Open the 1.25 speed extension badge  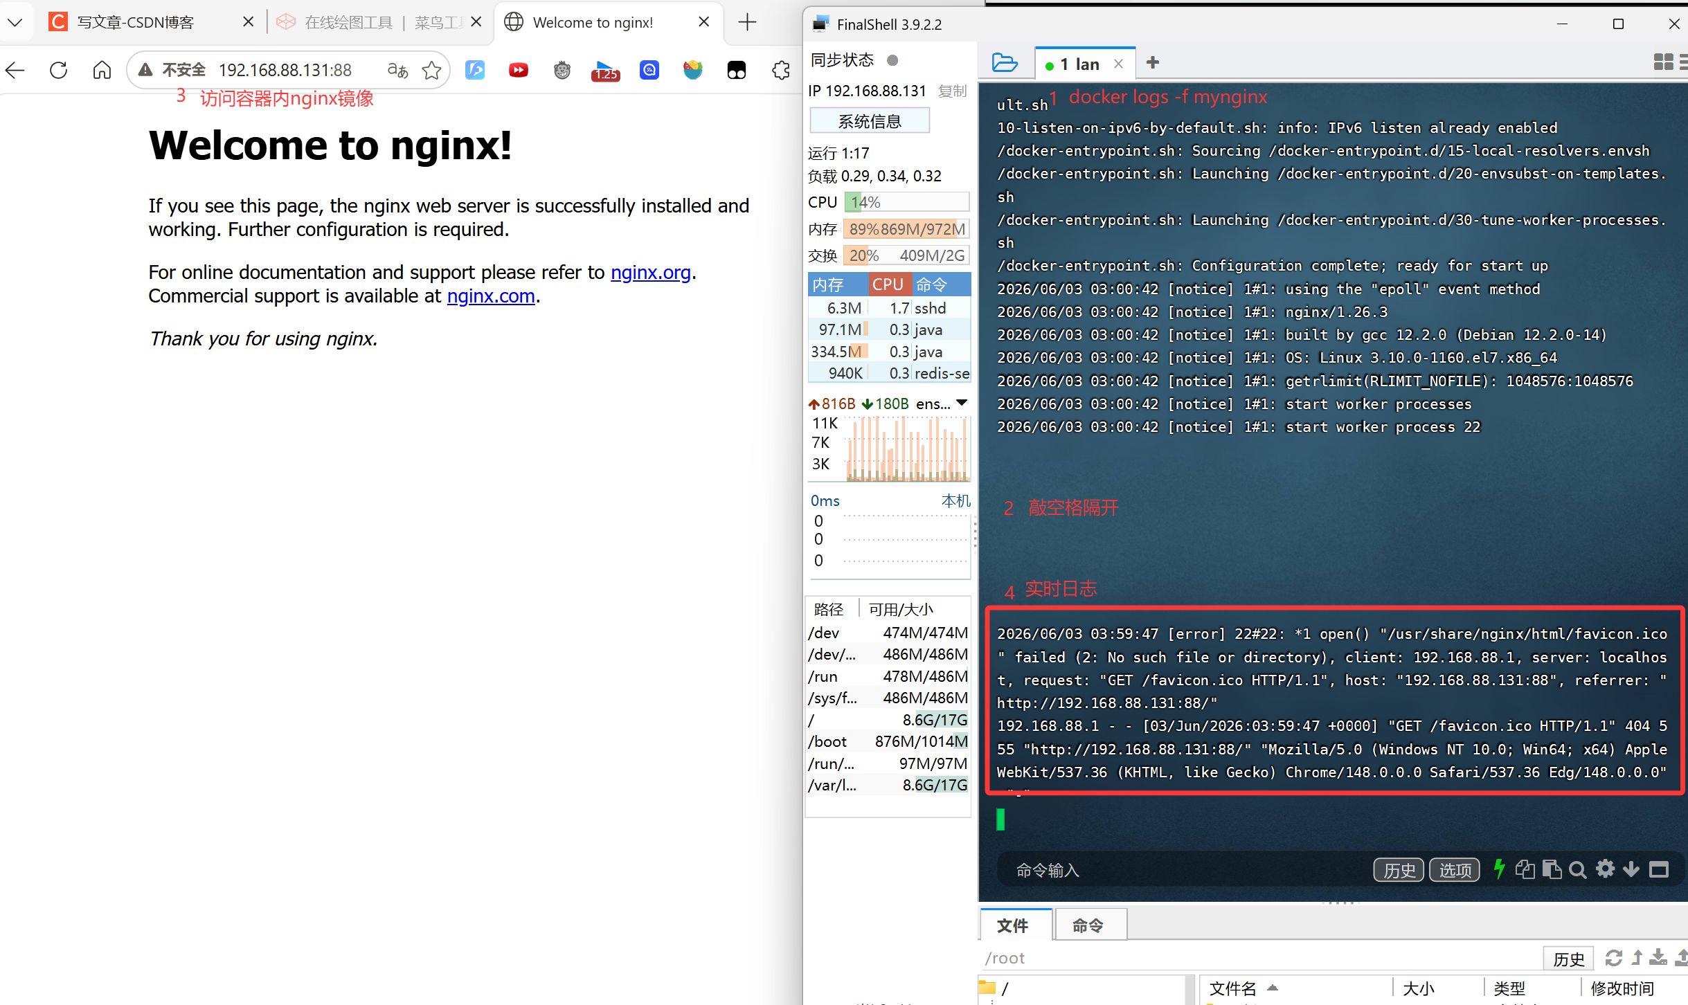point(605,71)
